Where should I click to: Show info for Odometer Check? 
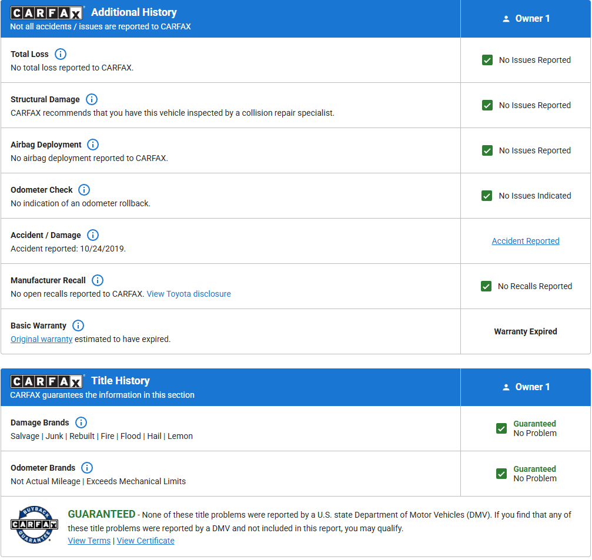[x=84, y=190]
